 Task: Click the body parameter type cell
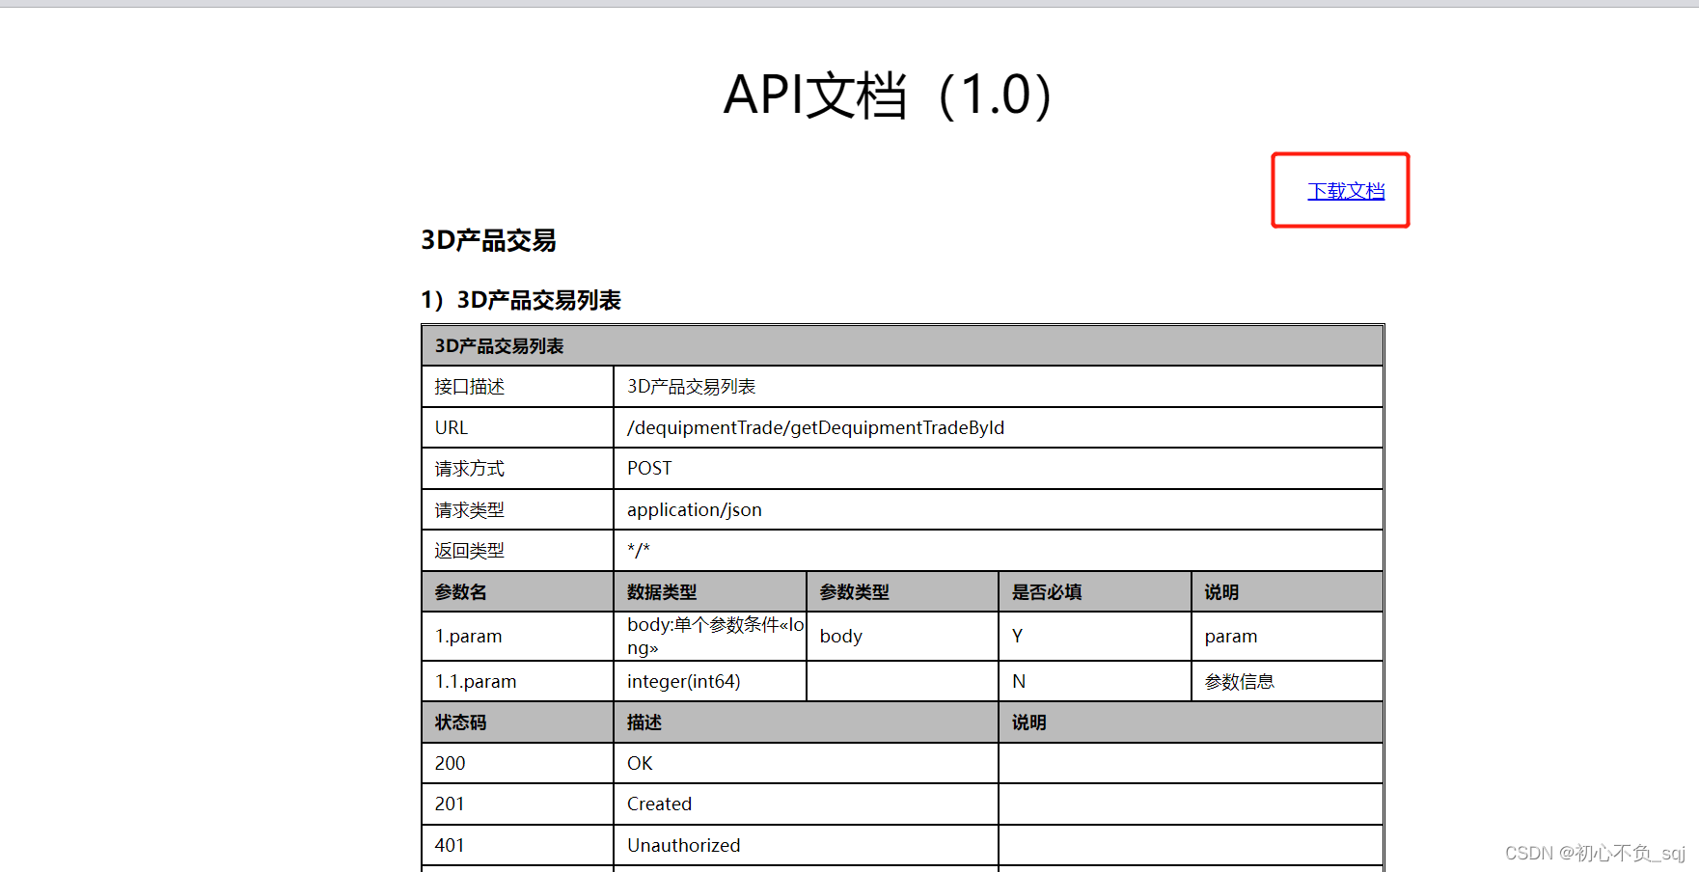(x=902, y=637)
